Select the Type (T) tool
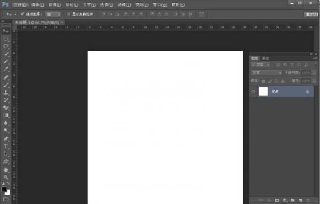 tap(6, 146)
